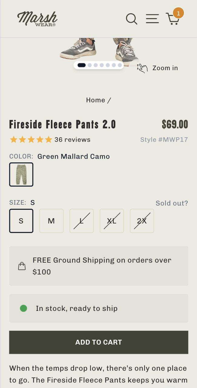Select the sold-out 2X size
Image resolution: width=197 pixels, height=388 pixels.
pyautogui.click(x=142, y=221)
